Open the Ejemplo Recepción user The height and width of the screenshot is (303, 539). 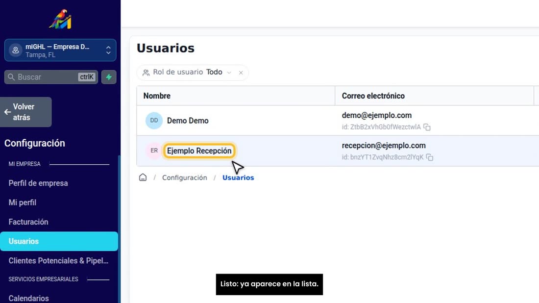(199, 151)
